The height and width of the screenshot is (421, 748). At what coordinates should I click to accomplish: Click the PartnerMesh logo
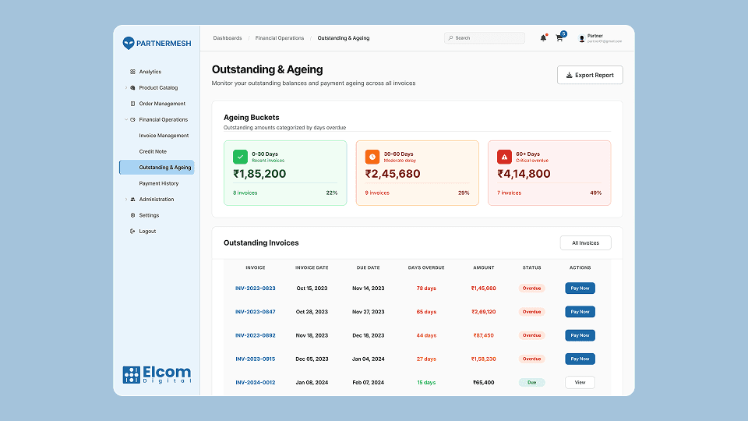(157, 44)
